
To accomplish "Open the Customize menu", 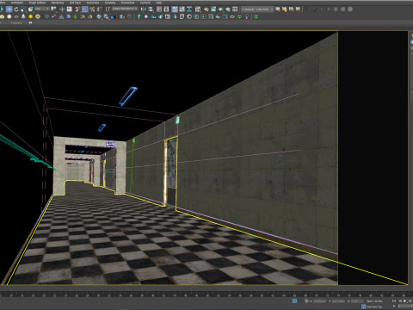I will 93,3.
